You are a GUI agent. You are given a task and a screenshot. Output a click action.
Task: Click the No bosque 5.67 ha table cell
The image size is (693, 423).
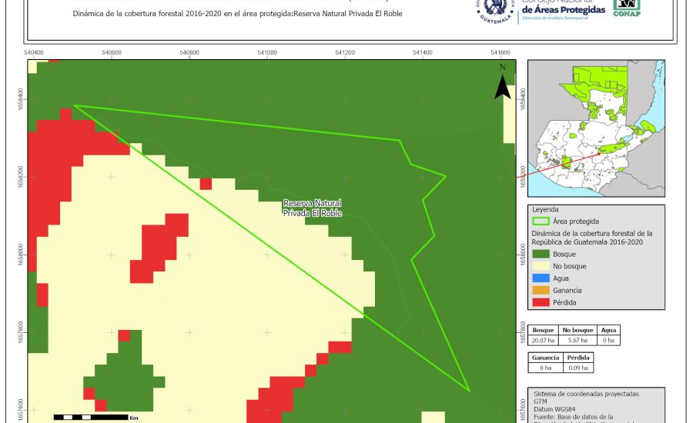pyautogui.click(x=574, y=339)
